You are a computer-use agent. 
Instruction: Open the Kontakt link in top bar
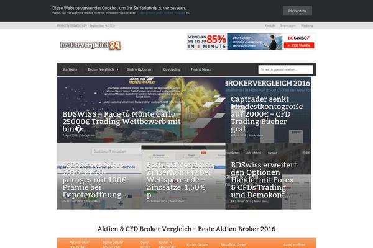[270, 25]
